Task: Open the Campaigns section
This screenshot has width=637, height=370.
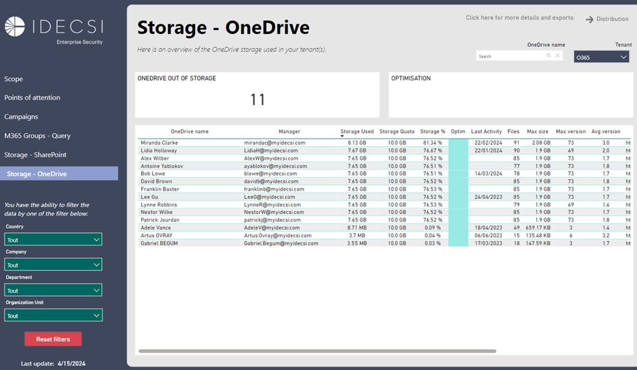Action: [21, 116]
